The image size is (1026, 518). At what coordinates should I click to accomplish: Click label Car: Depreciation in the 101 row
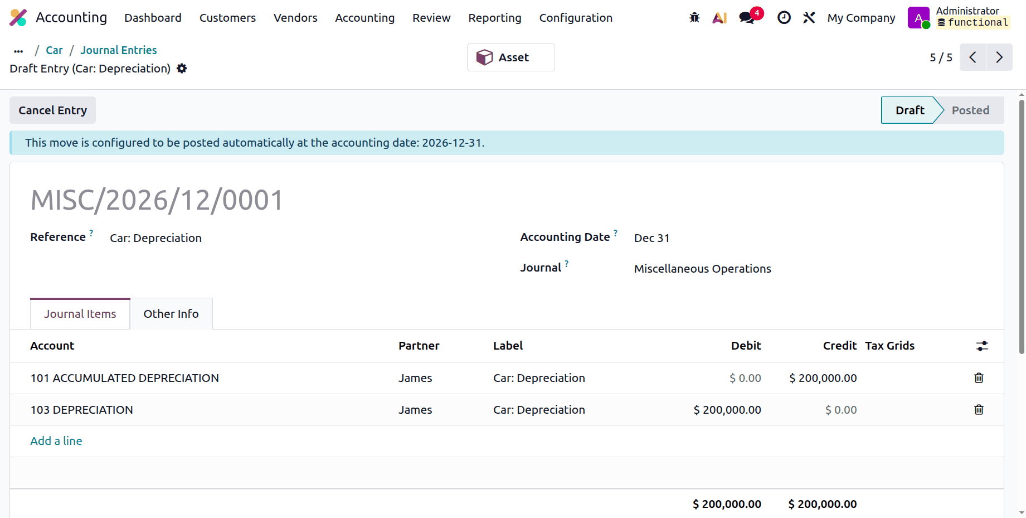click(x=539, y=378)
